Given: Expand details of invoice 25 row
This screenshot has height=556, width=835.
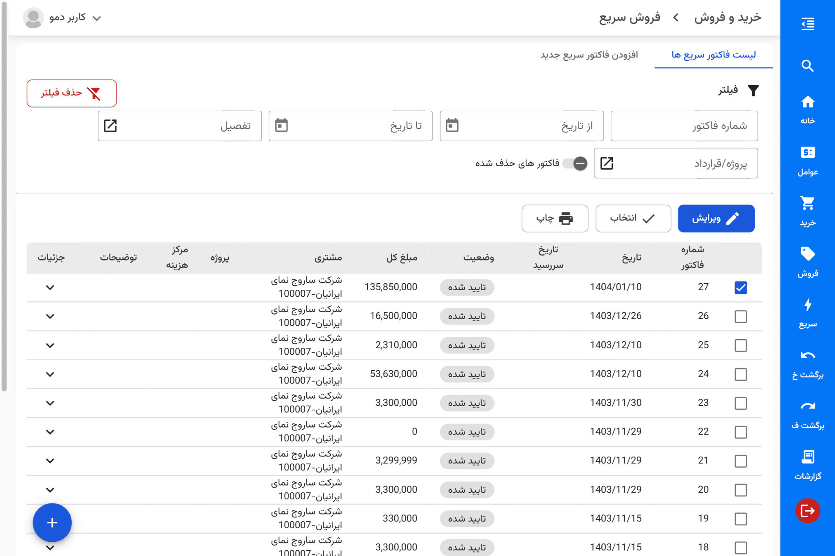Looking at the screenshot, I should pyautogui.click(x=50, y=345).
